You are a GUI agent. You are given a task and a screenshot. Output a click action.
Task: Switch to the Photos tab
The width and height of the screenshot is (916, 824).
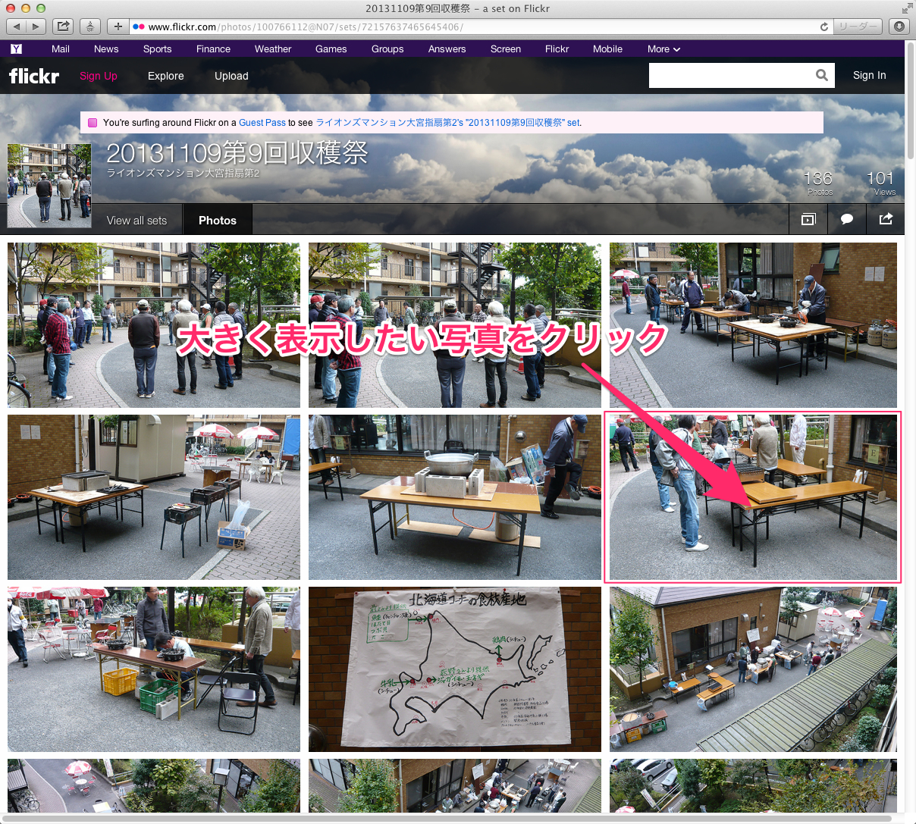pyautogui.click(x=218, y=221)
